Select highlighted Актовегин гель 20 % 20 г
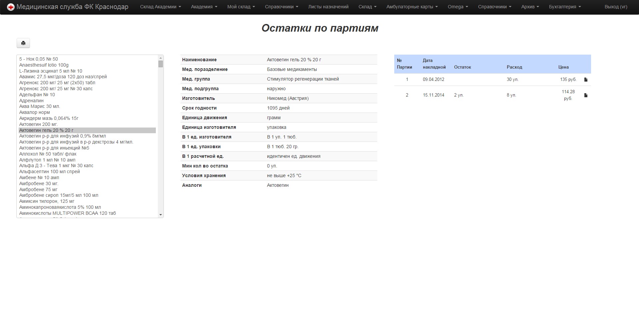 [x=87, y=130]
